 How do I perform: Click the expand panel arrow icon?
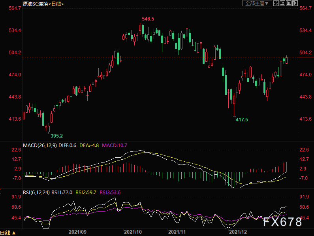(295, 3)
